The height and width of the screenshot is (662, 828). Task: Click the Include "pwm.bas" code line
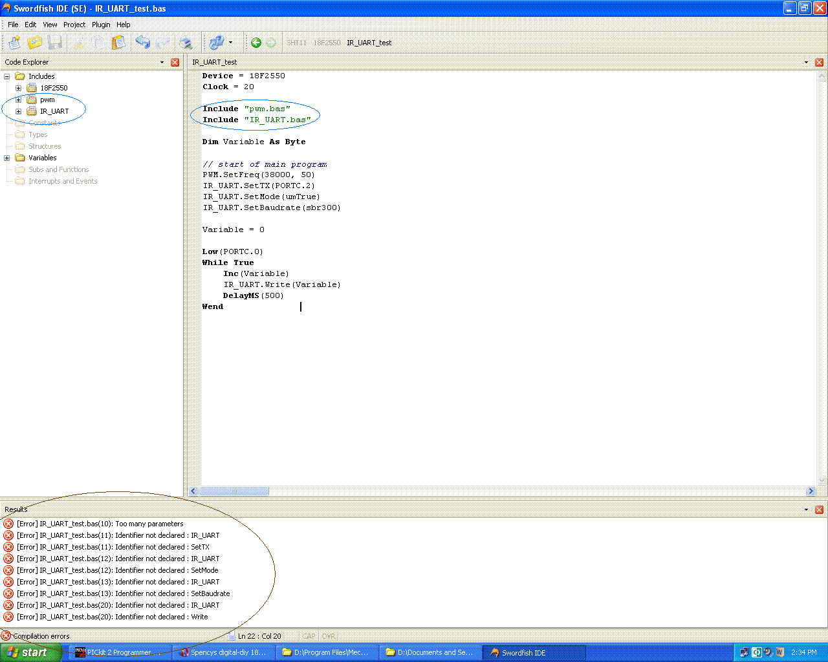(246, 109)
